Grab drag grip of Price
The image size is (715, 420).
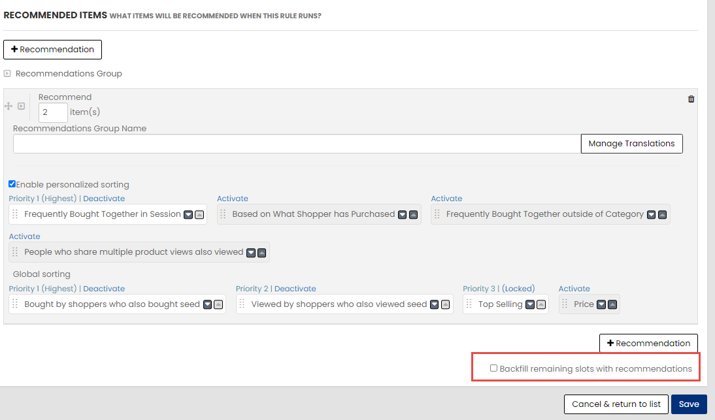tap(565, 304)
